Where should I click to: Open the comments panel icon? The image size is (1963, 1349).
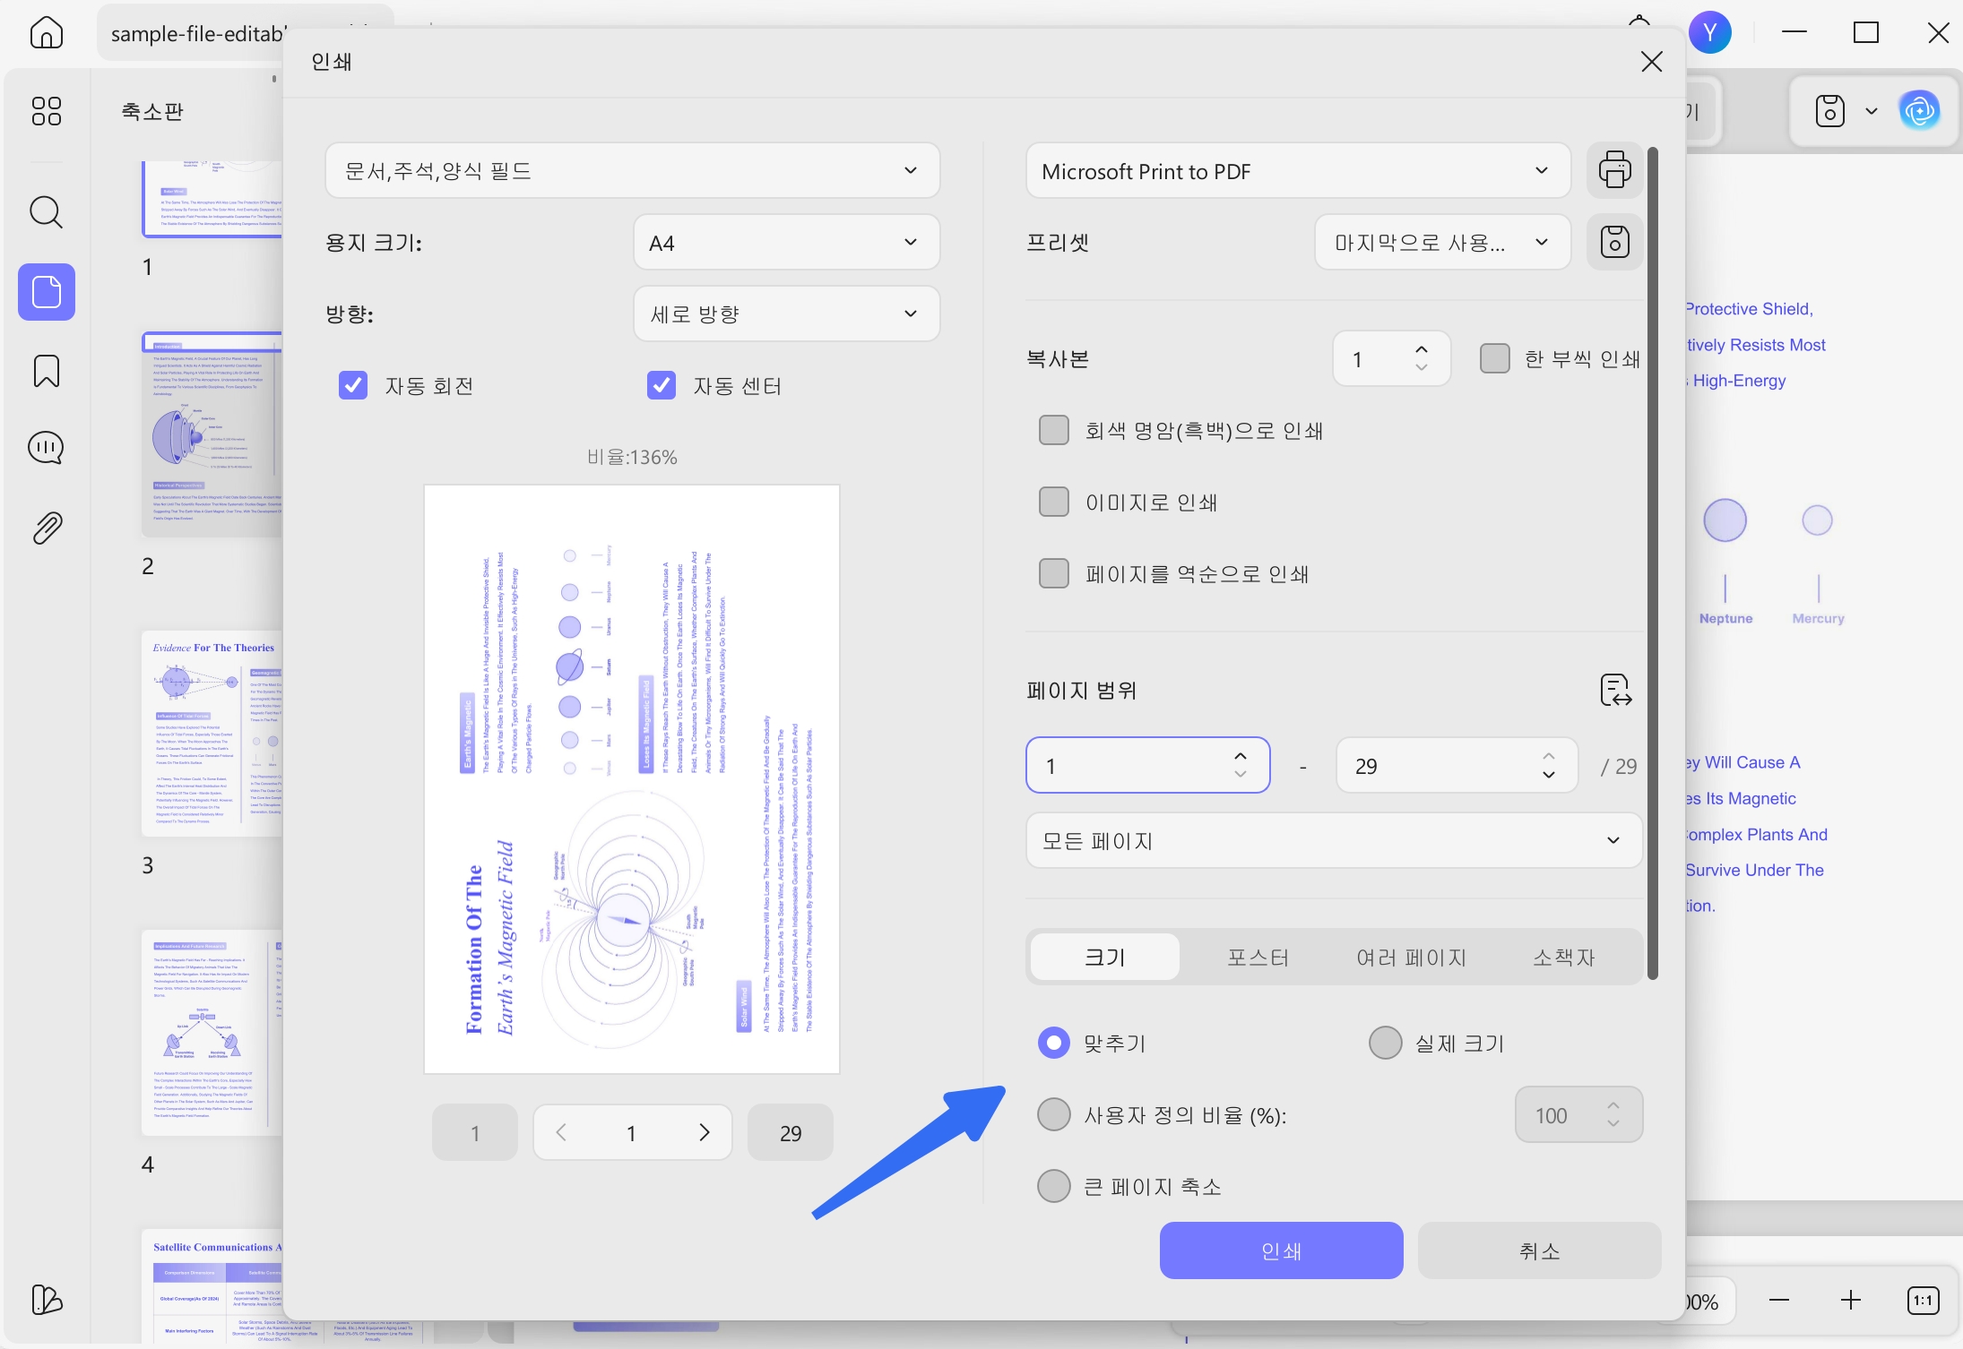(47, 448)
